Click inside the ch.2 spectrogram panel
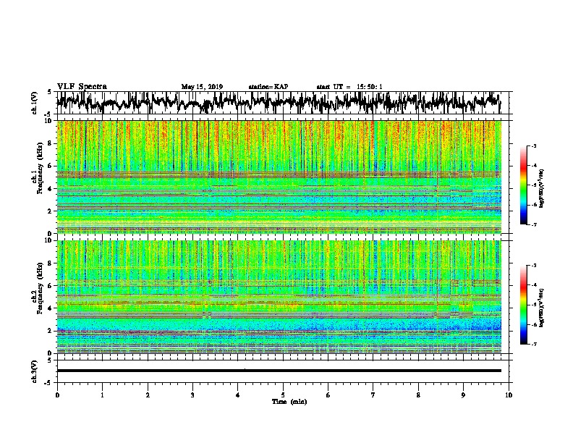Viewport: 573px width, 443px height. point(279,297)
